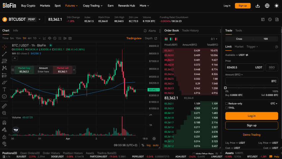This screenshot has width=282, height=159.
Task: Switch to the Tools tab
Action: pos(239,31)
